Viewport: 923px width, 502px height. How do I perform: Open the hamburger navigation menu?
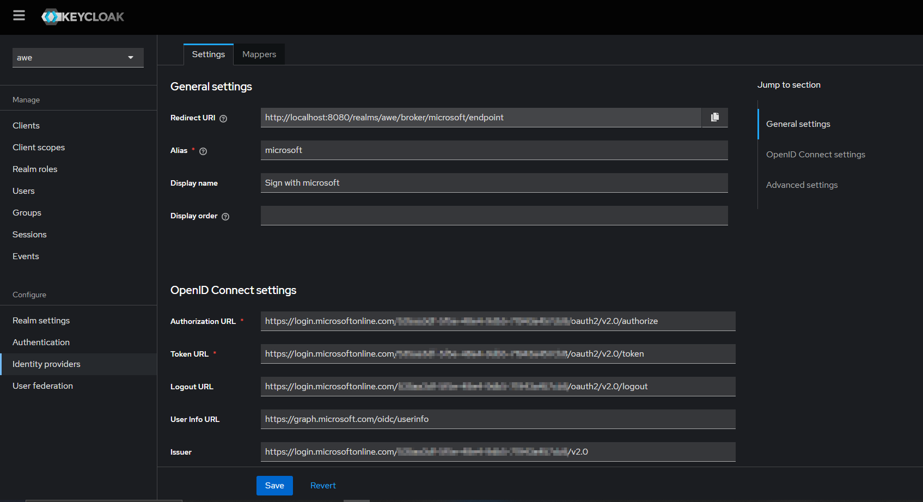coord(19,16)
